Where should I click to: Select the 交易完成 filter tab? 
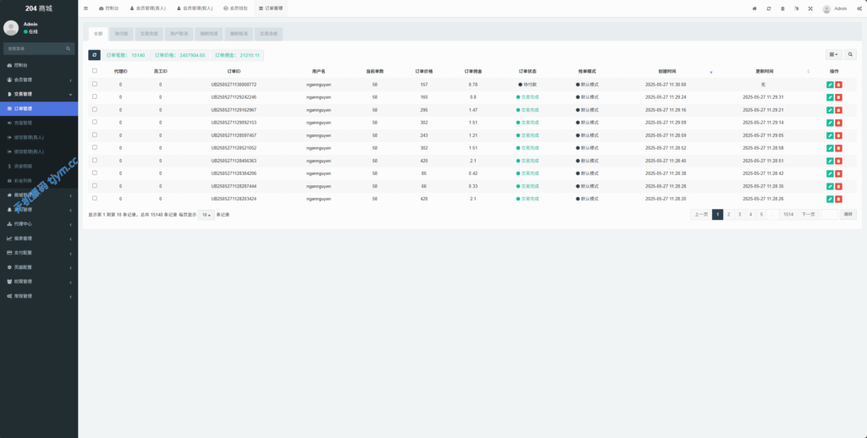pyautogui.click(x=147, y=35)
